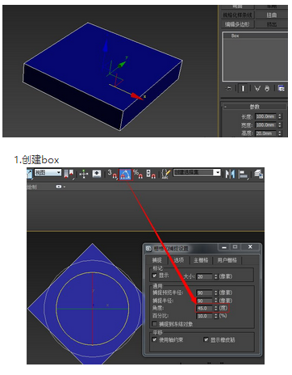Click the Align tool icon
Viewport: 292px width, 375px height.
243,174
